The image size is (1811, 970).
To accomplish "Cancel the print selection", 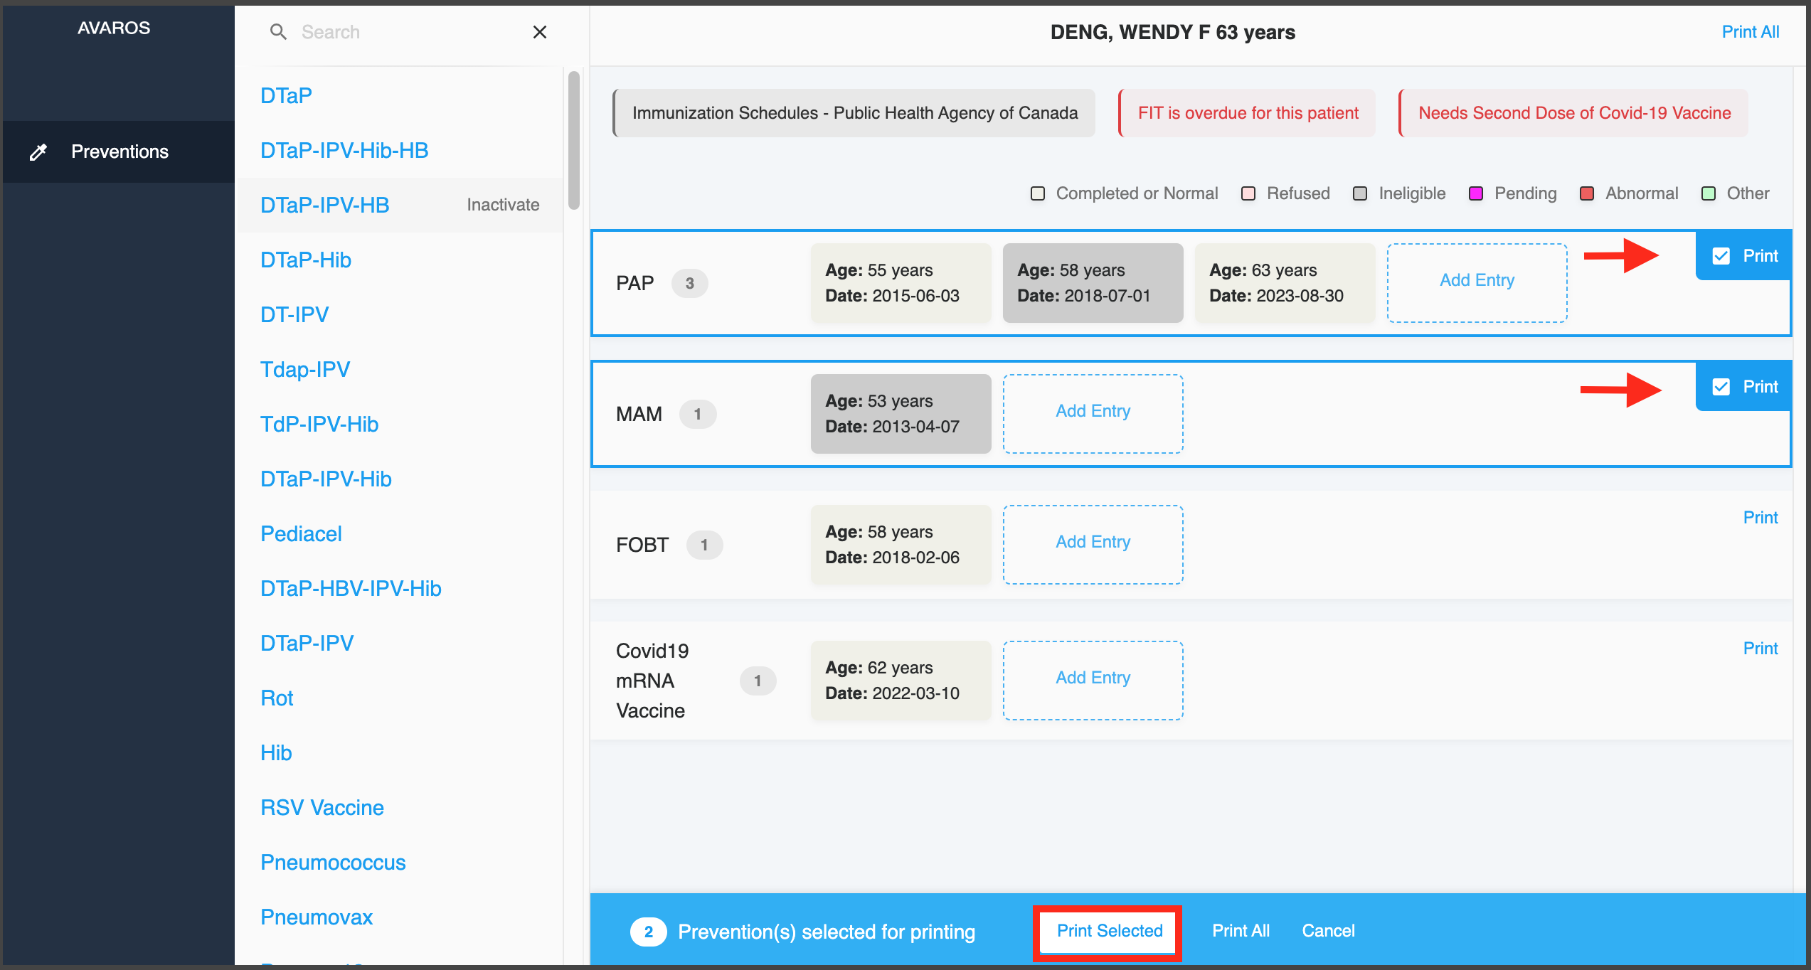I will tap(1328, 931).
